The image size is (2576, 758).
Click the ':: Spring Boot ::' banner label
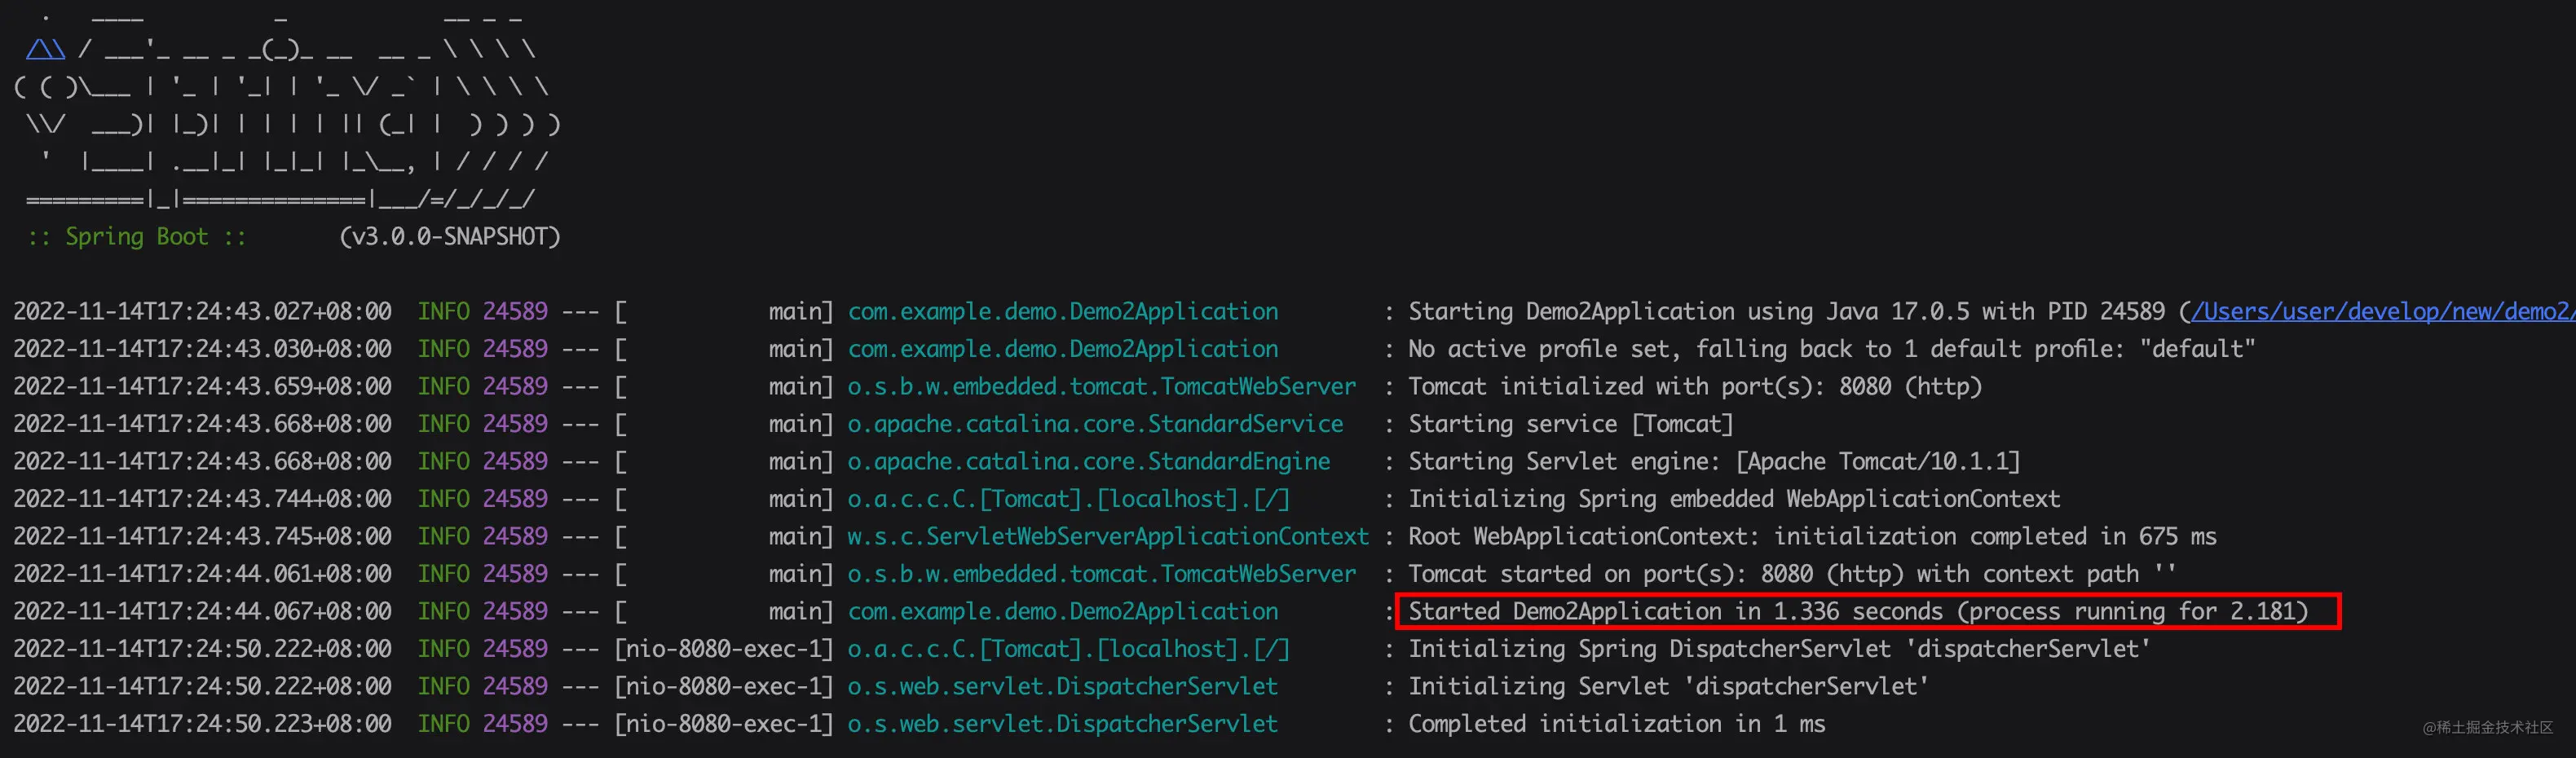pos(137,237)
